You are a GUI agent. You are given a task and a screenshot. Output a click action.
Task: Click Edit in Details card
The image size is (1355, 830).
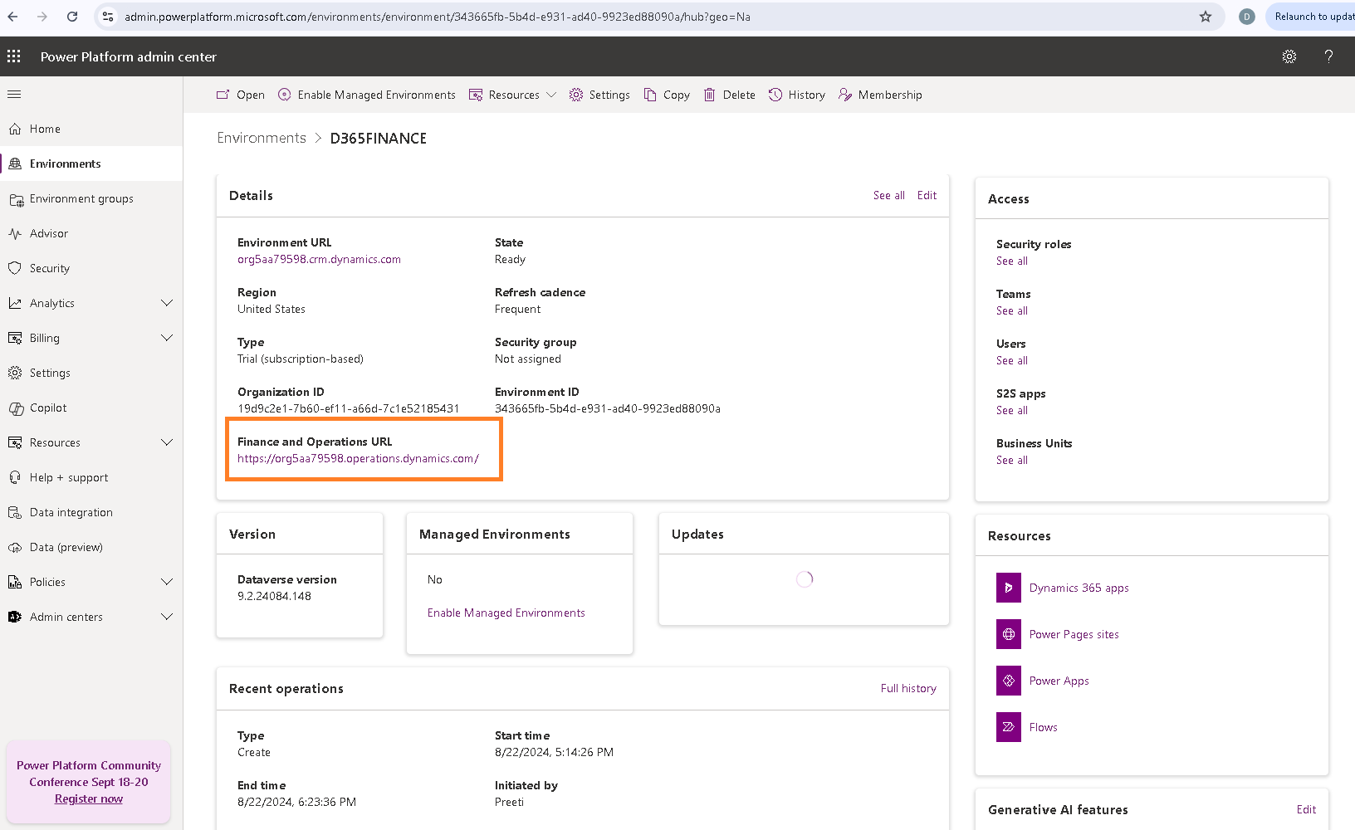(x=927, y=195)
